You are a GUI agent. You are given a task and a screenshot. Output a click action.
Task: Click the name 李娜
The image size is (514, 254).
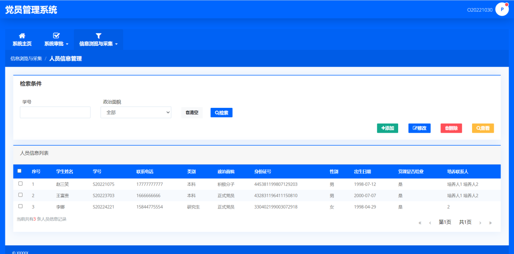pos(61,207)
